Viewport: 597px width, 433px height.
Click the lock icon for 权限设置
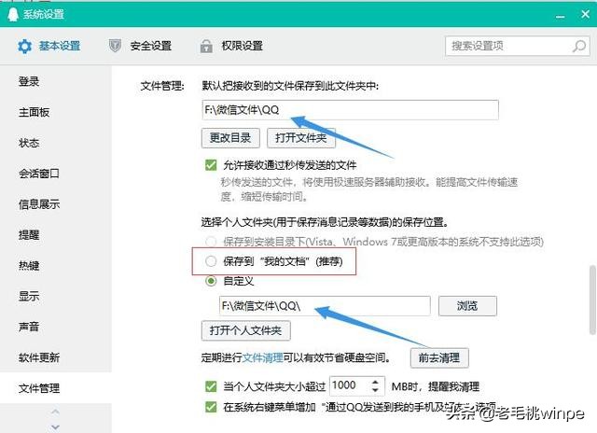[206, 46]
